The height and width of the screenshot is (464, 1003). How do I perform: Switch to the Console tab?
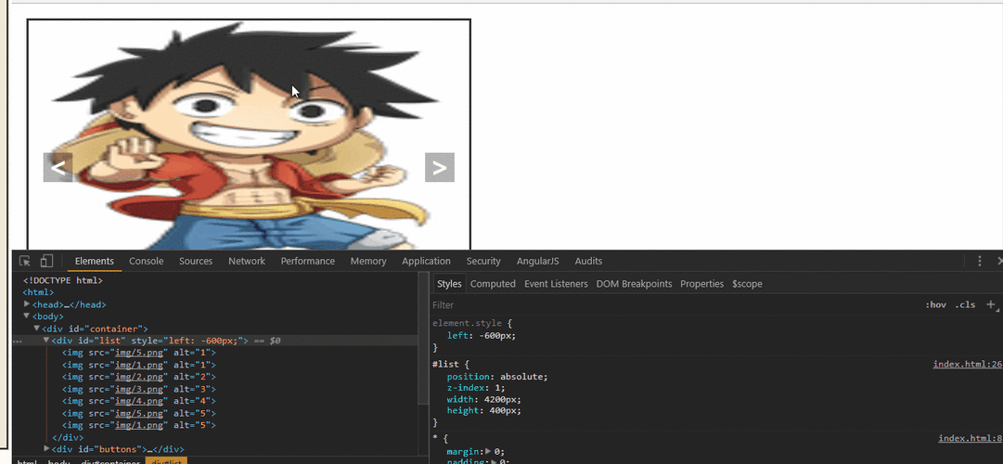[x=146, y=262]
